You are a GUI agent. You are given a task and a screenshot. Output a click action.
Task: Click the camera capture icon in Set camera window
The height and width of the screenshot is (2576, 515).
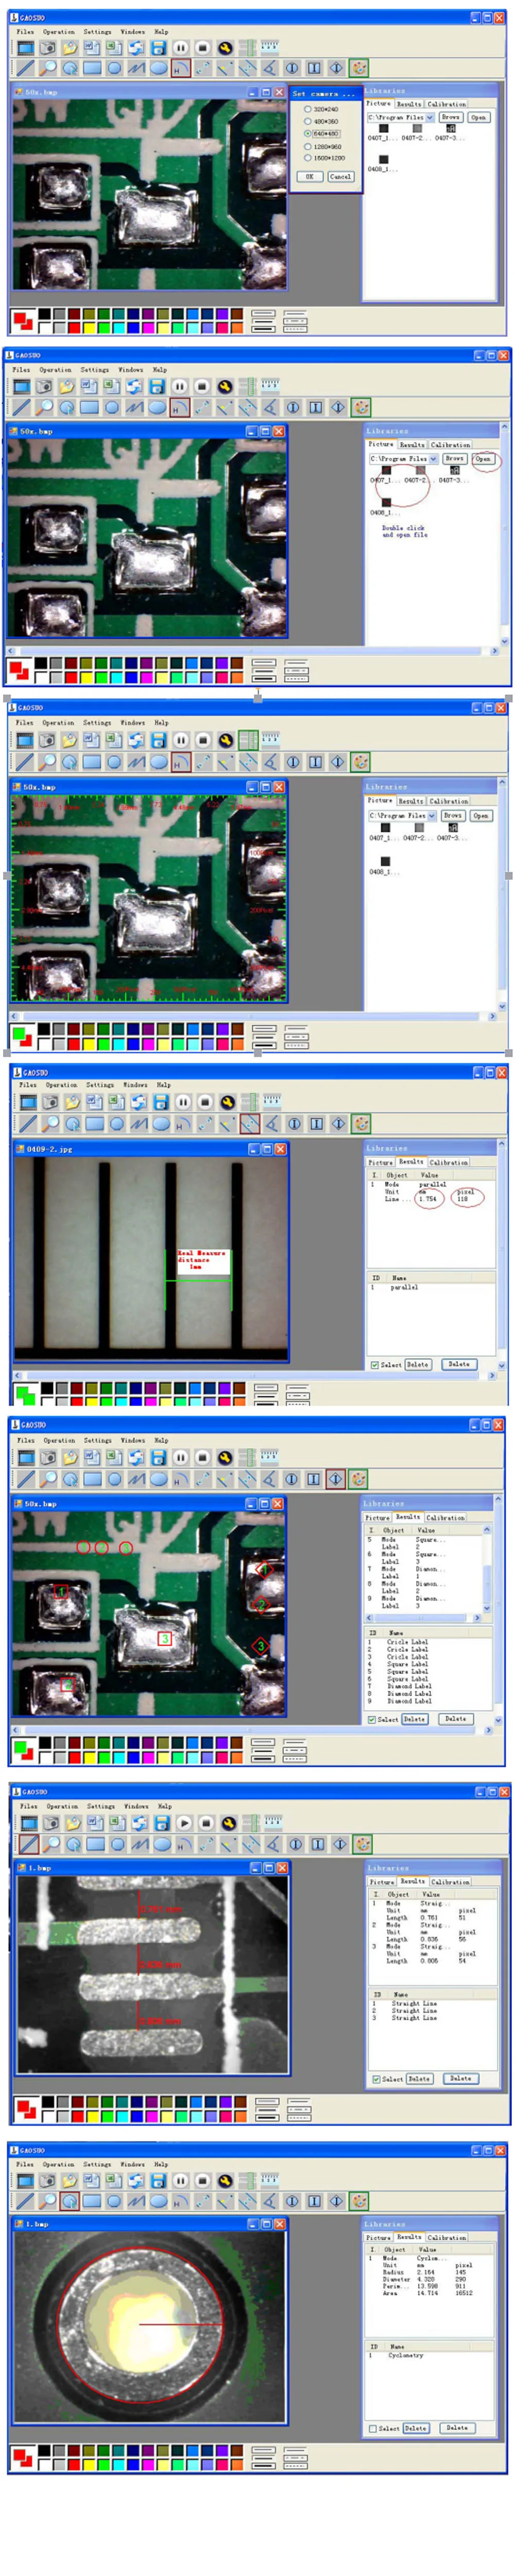coord(47,47)
